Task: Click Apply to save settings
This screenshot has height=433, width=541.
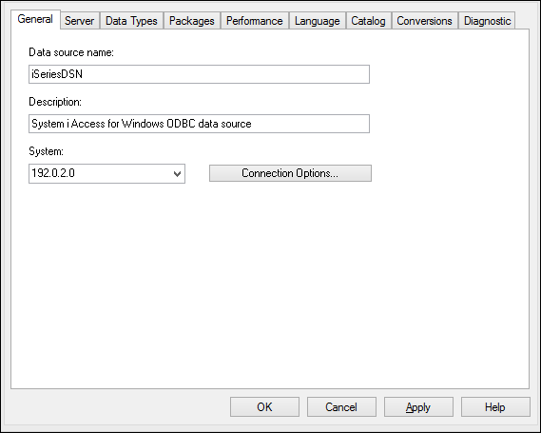Action: pos(418,407)
